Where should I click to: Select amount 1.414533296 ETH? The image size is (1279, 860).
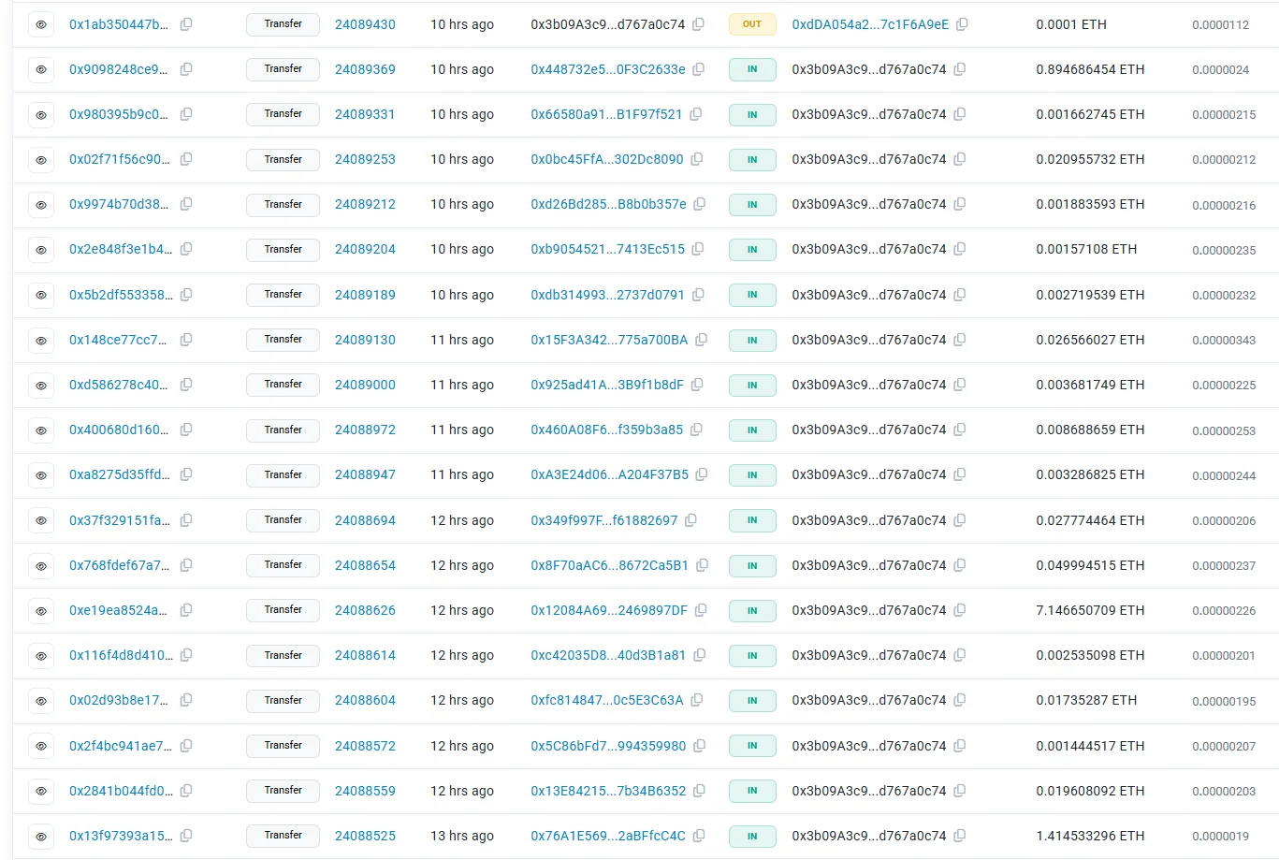(x=1090, y=836)
